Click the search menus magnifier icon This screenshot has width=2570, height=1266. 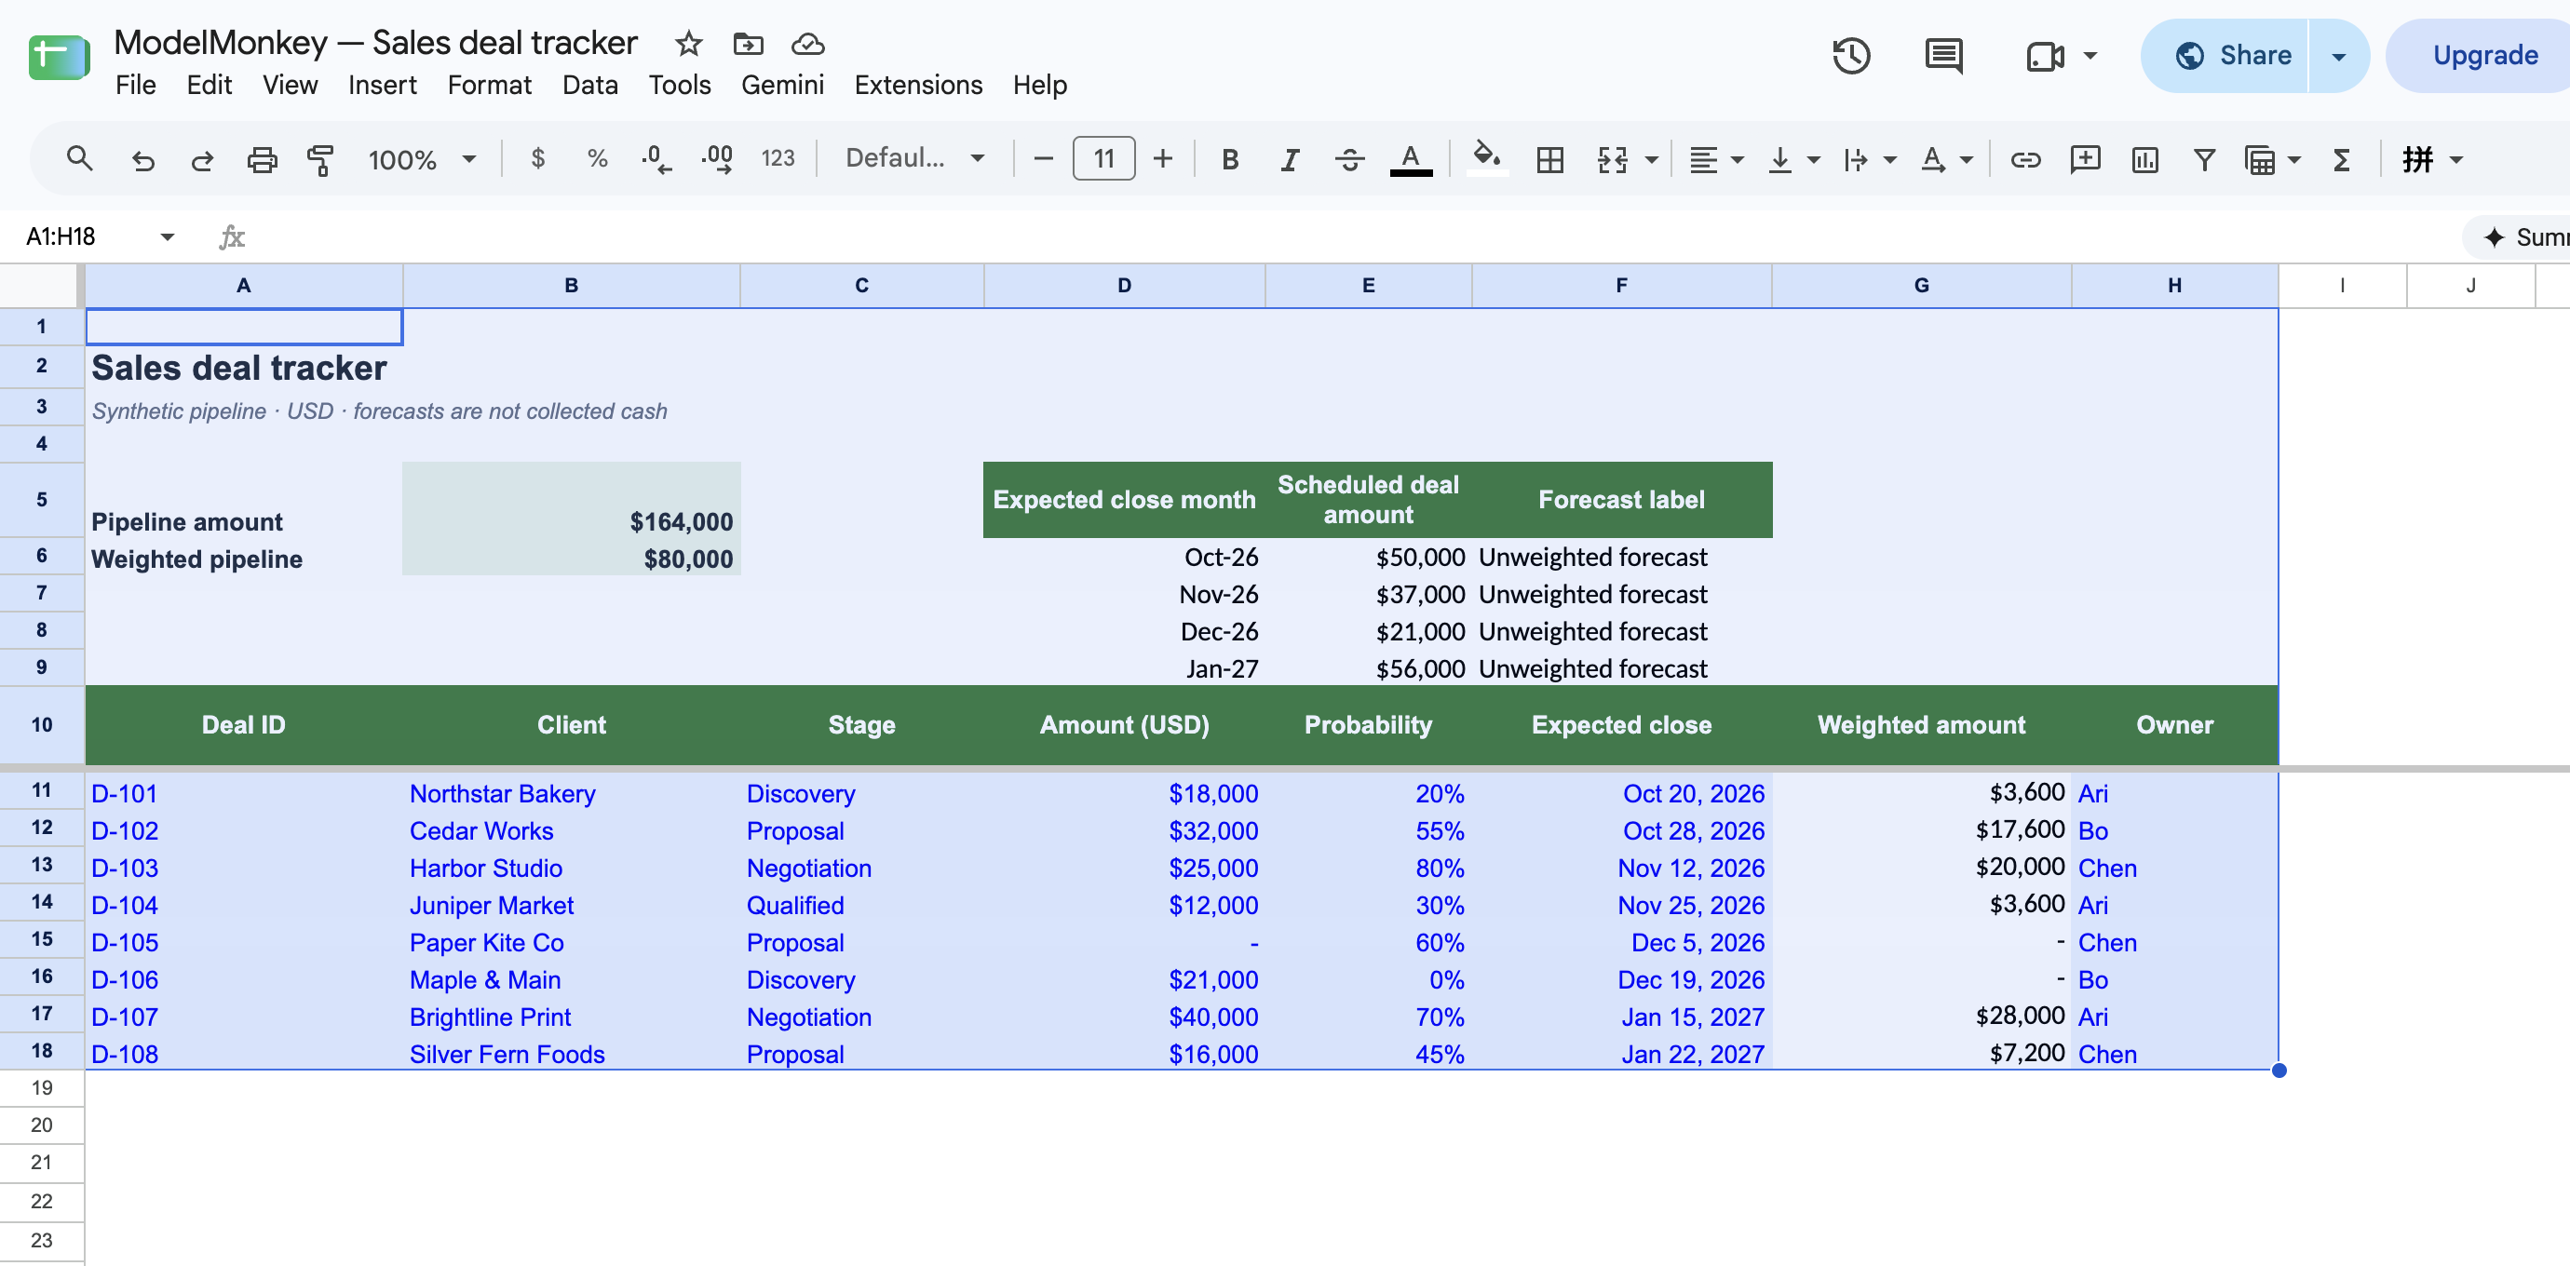pyautogui.click(x=80, y=158)
